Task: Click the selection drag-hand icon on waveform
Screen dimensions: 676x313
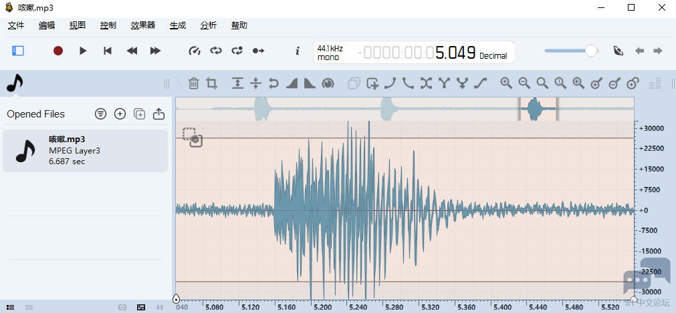Action: point(193,137)
